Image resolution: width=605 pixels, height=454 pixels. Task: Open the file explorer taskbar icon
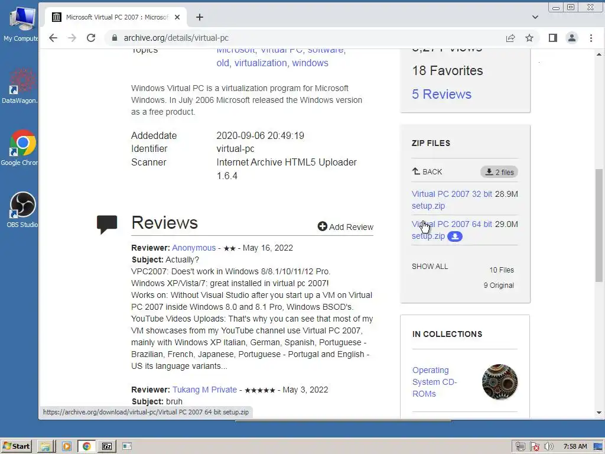click(45, 447)
